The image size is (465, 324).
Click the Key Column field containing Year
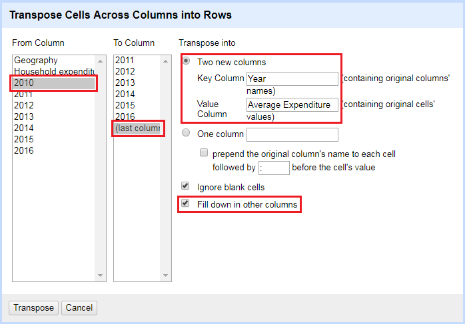(292, 79)
